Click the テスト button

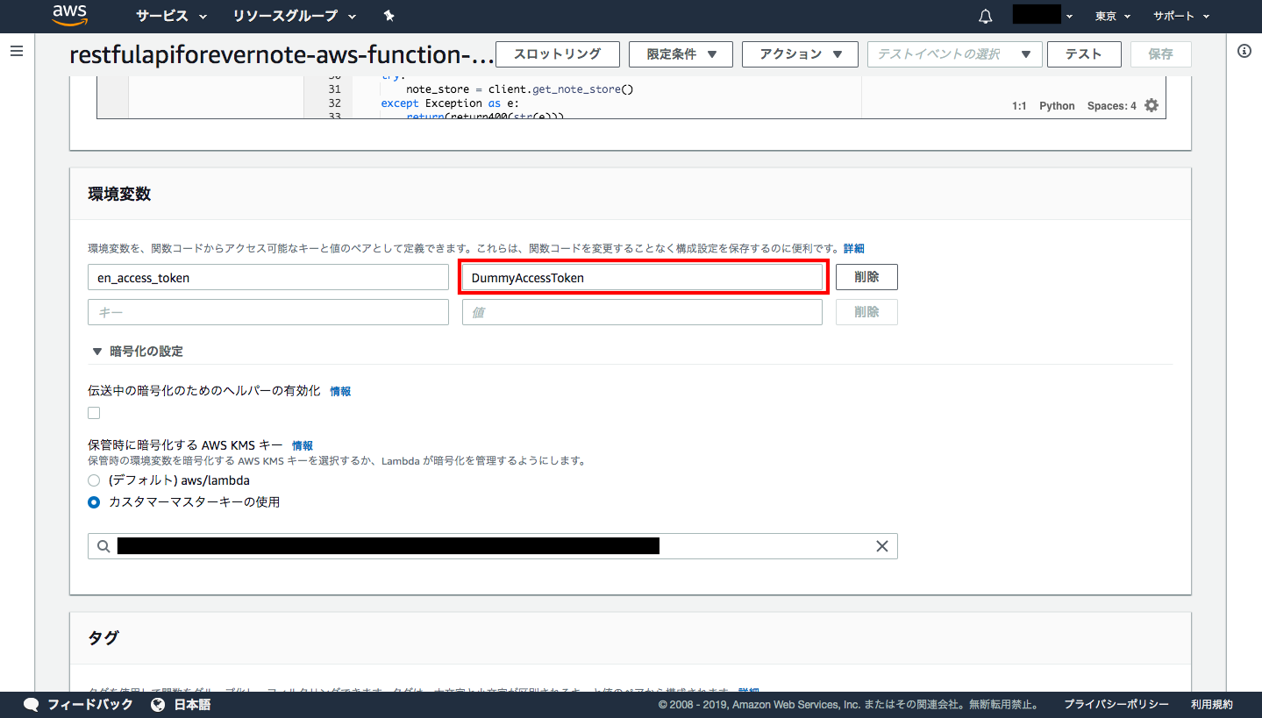click(1084, 54)
